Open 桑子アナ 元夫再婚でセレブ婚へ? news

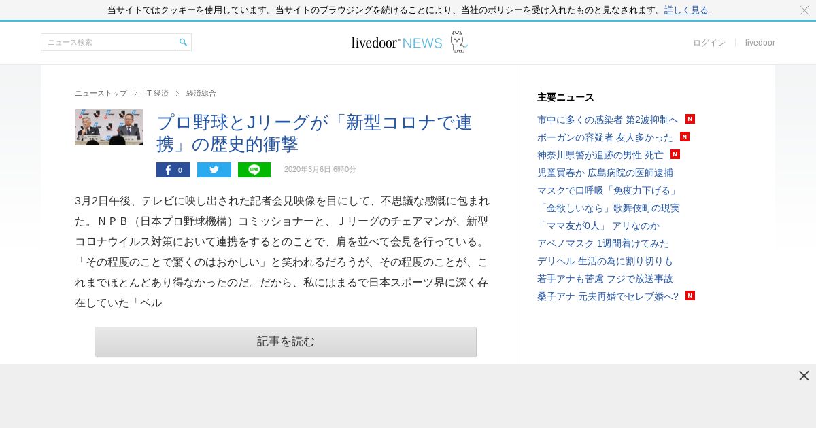608,296
